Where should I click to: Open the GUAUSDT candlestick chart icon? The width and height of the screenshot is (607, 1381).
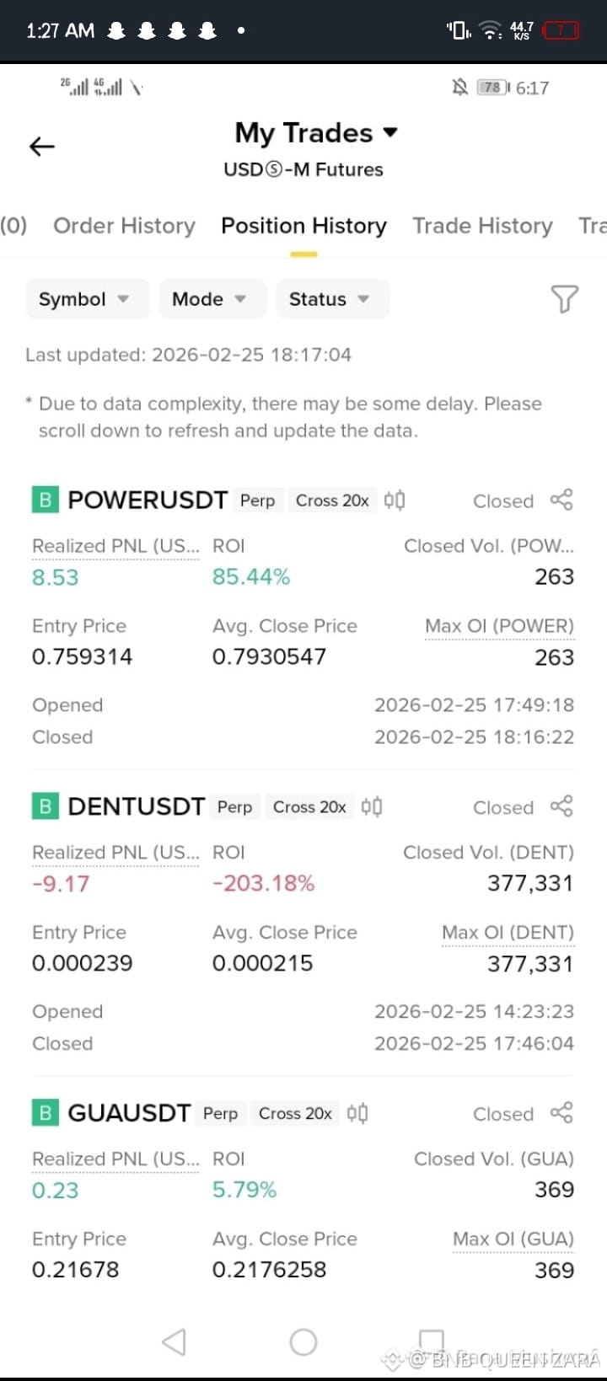click(357, 1114)
